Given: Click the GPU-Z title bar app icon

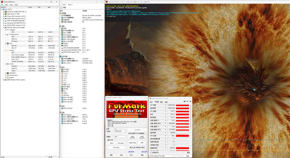Looking at the screenshot, I should click(x=150, y=98).
